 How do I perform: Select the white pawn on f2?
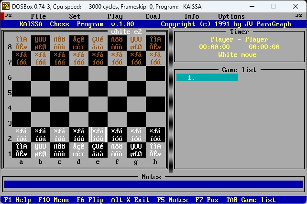point(117,135)
